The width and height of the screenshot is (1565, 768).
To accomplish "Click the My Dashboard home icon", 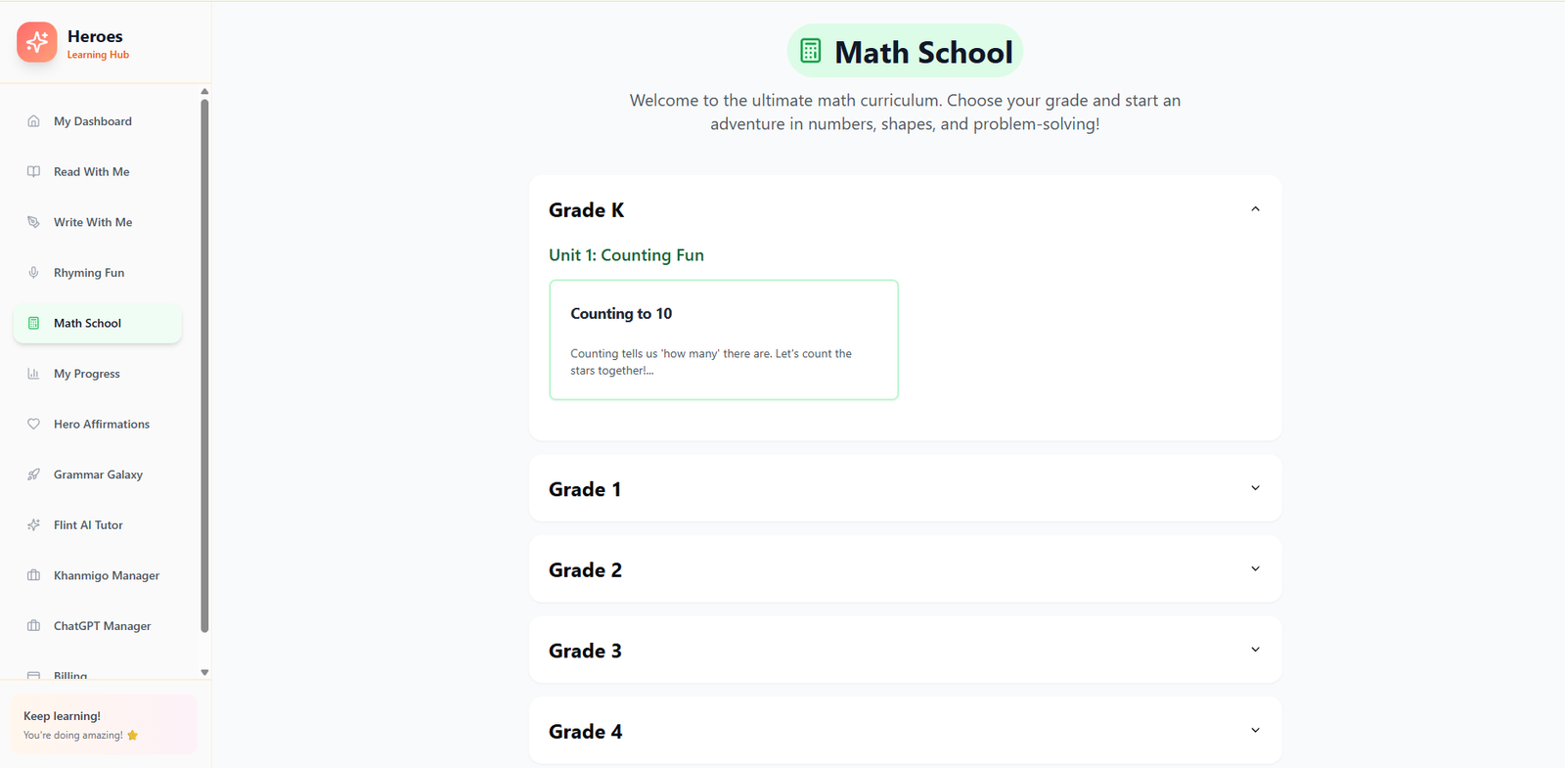I will pos(33,121).
